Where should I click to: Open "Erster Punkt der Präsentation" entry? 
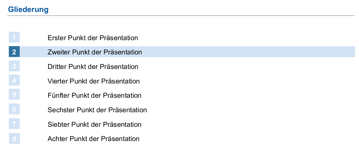(93, 38)
